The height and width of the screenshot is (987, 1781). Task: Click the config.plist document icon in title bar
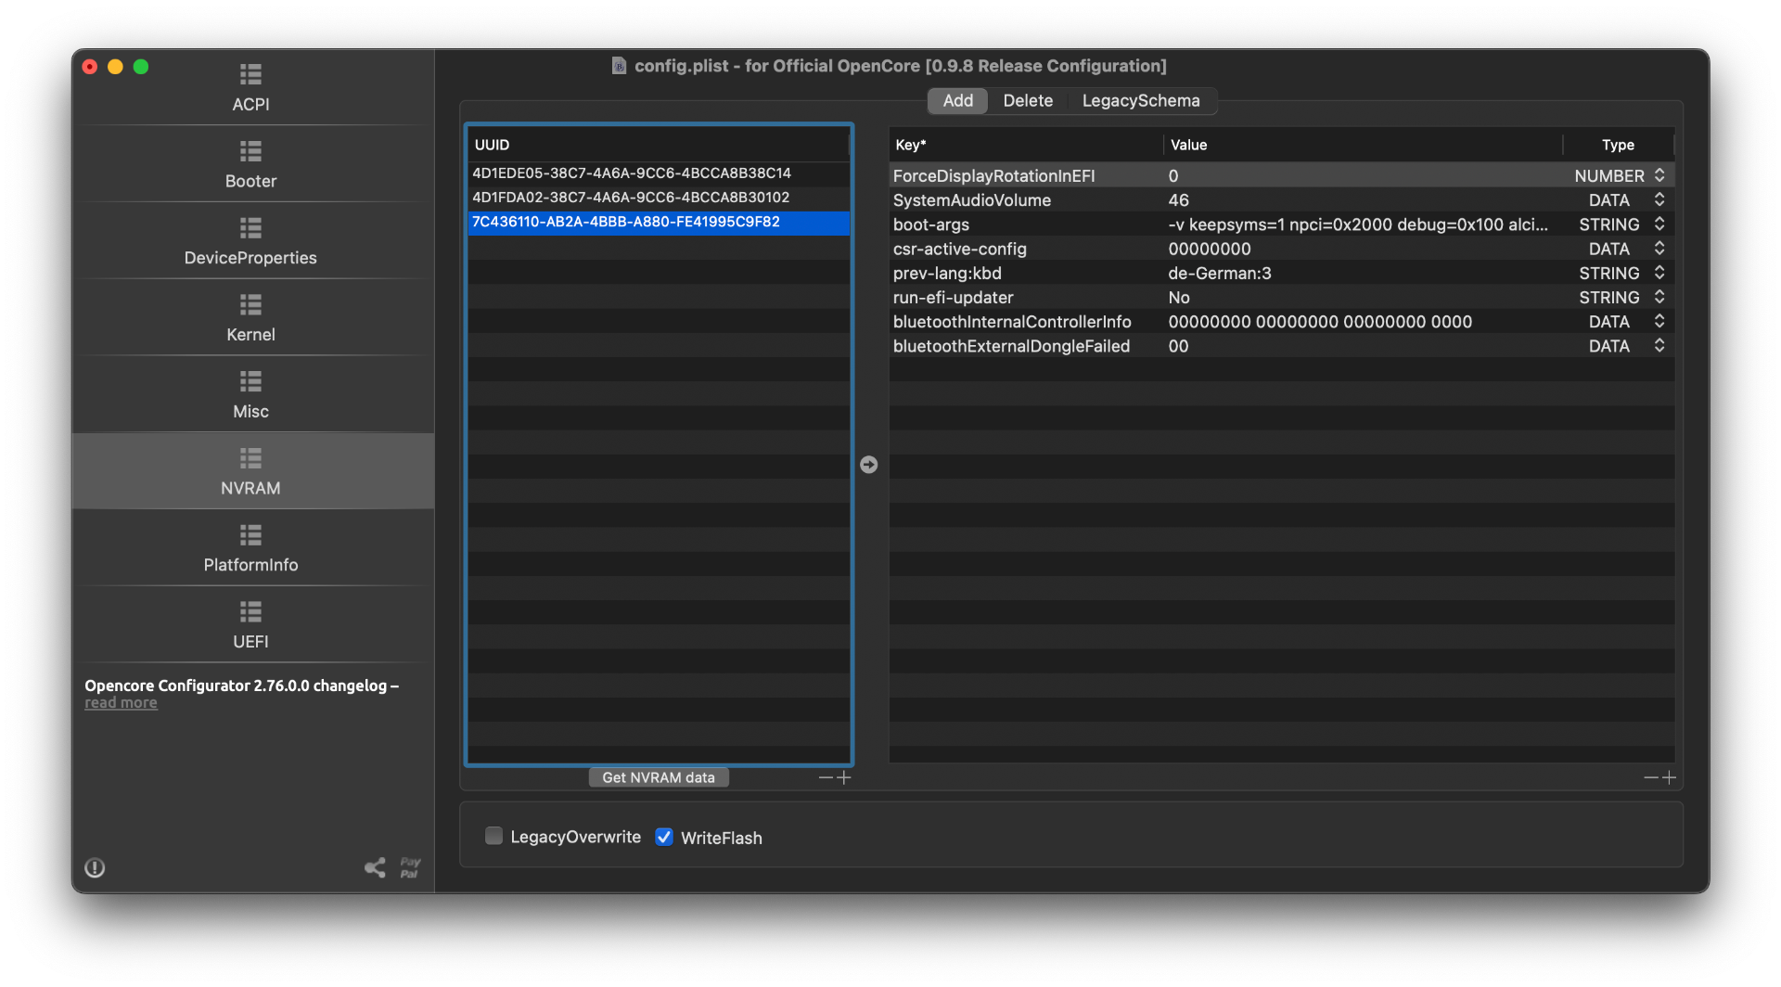[x=619, y=66]
